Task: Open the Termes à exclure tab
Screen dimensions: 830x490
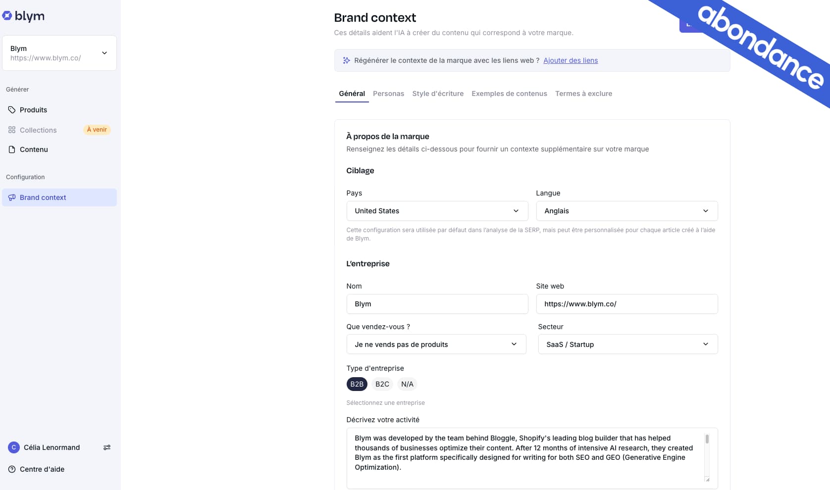Action: pos(583,93)
